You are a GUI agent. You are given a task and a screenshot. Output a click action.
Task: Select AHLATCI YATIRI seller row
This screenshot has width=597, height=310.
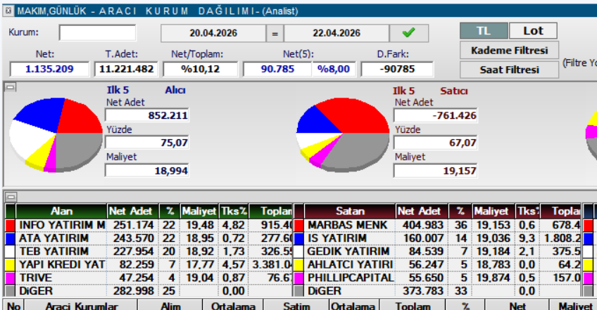point(437,265)
